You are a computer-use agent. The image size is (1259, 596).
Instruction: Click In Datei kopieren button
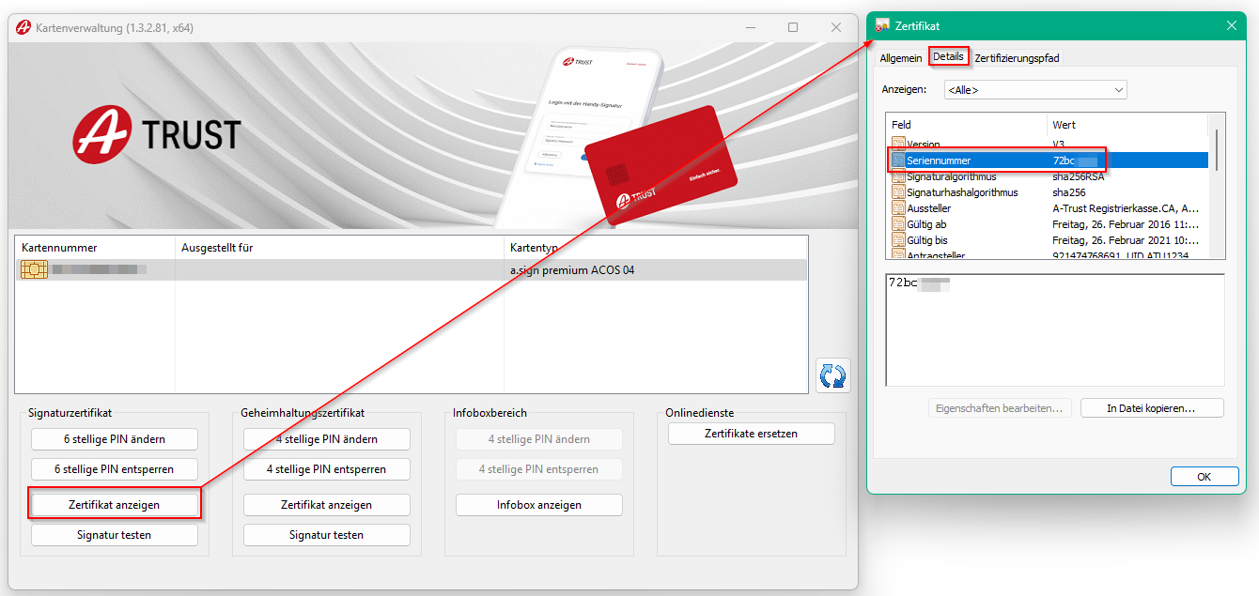click(x=1152, y=408)
